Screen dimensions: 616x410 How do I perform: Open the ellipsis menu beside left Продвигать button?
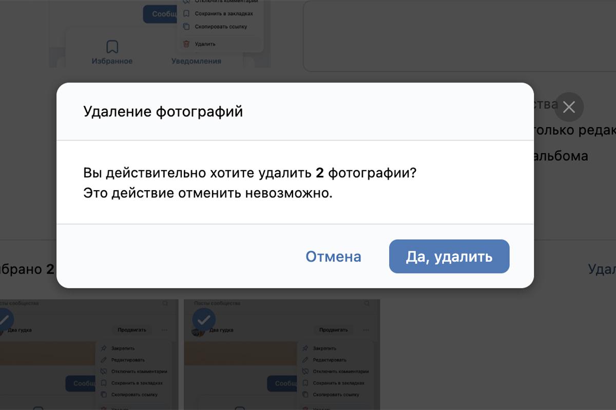tap(164, 330)
